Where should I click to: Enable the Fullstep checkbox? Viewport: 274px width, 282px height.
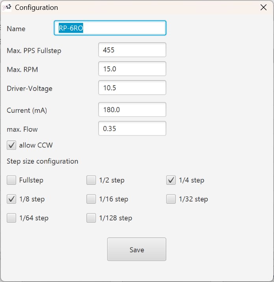click(11, 180)
